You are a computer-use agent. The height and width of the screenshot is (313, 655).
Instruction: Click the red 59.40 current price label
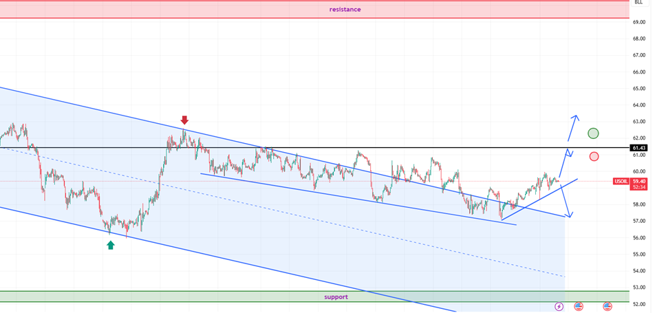(638, 181)
